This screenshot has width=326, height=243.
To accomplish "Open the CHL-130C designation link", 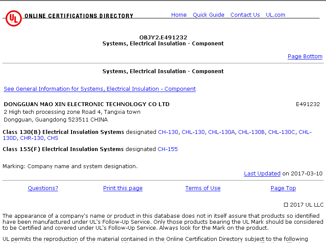I will click(x=281, y=132).
